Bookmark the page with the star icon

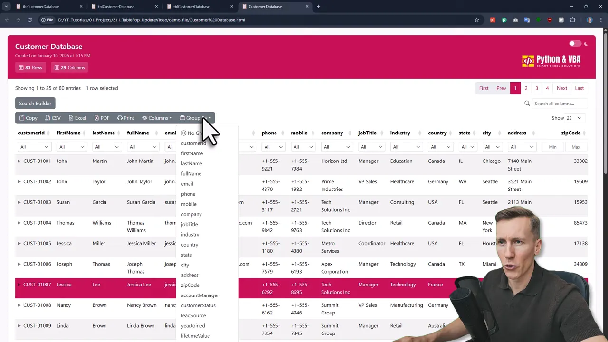(476, 20)
